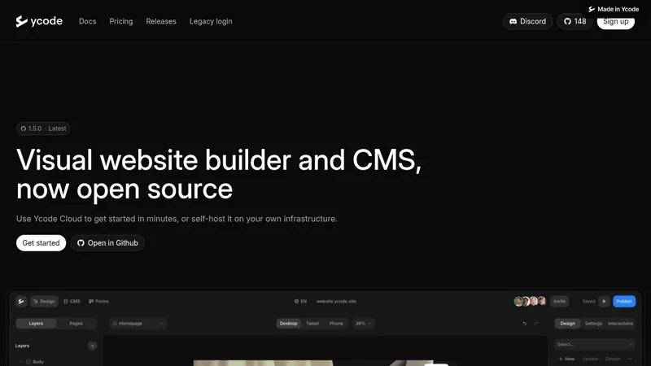Viewport: 651px width, 366px height.
Task: Choose the Desktop viewport
Action: click(289, 323)
